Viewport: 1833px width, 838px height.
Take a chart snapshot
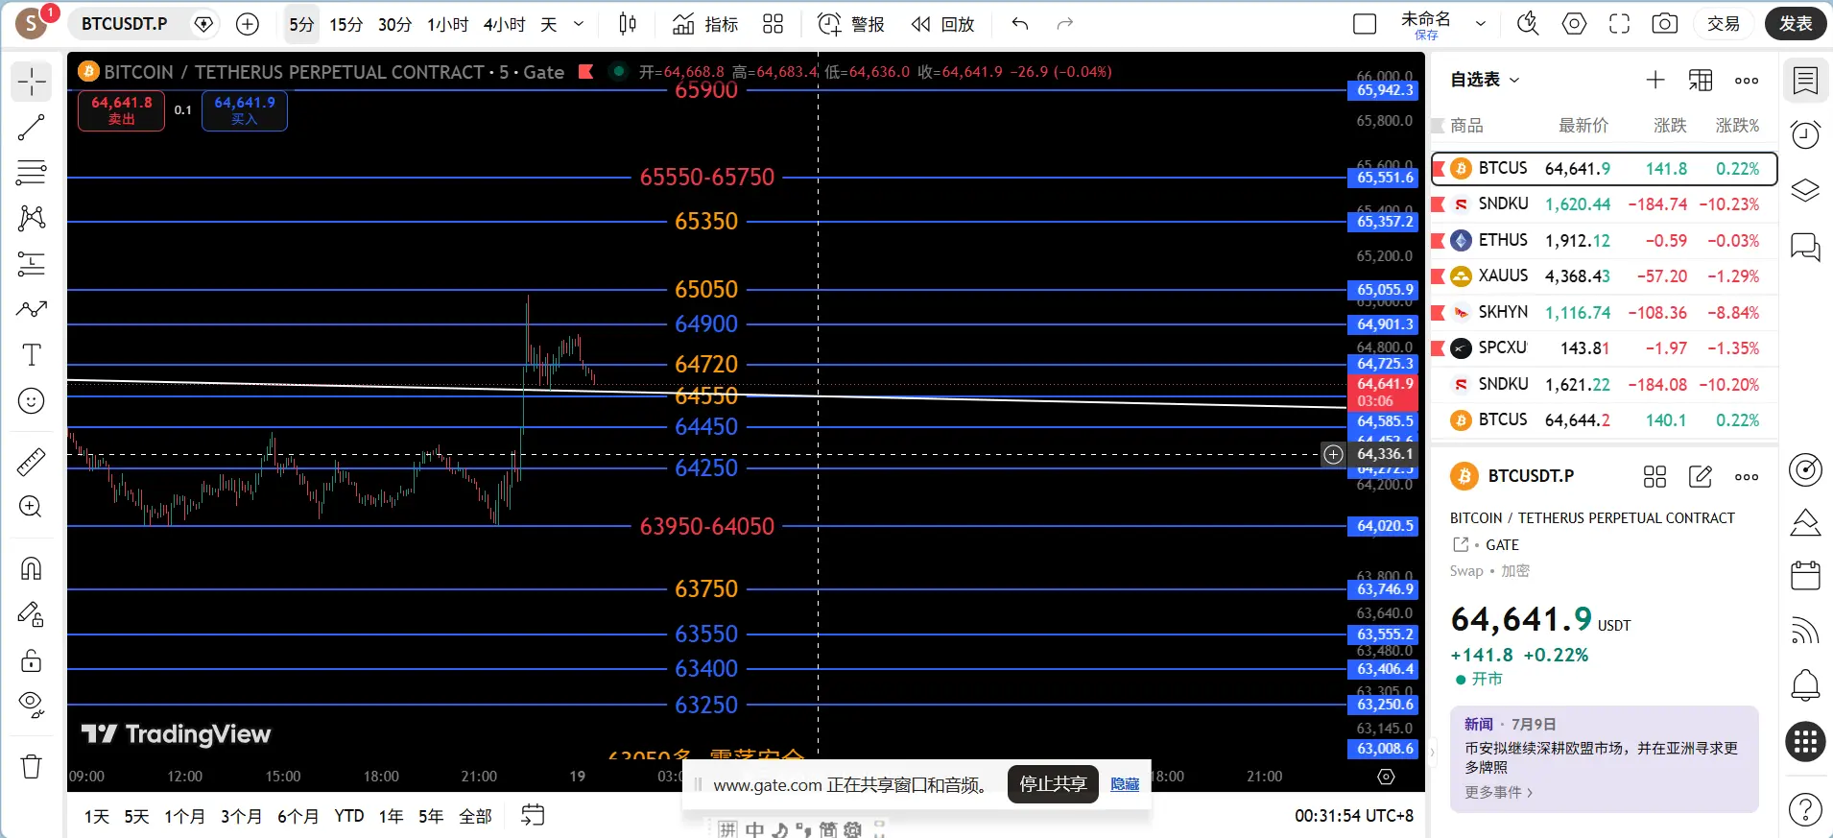pyautogui.click(x=1665, y=24)
